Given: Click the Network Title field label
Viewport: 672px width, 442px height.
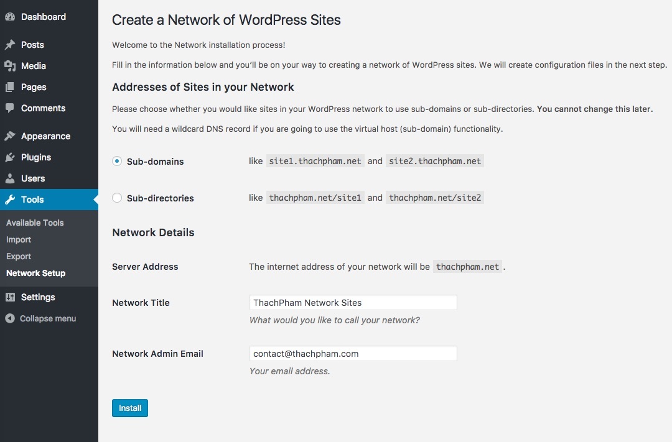Looking at the screenshot, I should click(141, 303).
